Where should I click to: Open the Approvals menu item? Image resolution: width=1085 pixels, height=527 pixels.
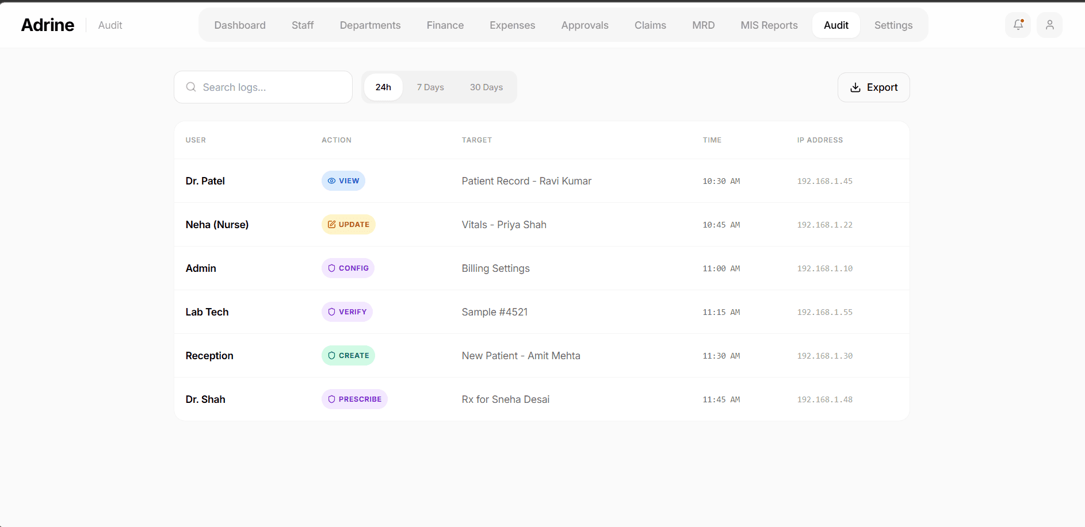[584, 25]
